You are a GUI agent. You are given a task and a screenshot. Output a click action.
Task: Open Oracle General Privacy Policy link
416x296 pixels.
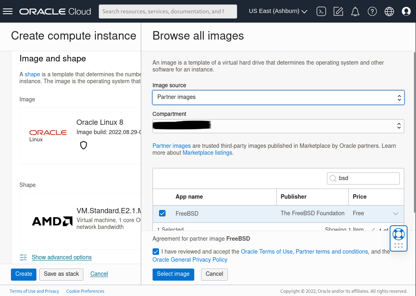(190, 260)
